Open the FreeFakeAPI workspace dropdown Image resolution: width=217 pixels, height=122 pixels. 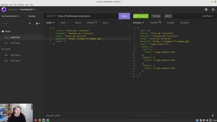point(28,9)
